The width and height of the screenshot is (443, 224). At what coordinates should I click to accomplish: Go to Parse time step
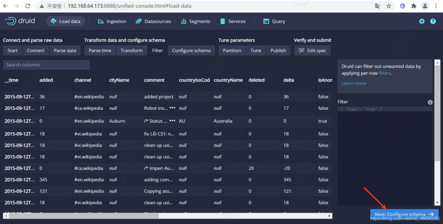pyautogui.click(x=100, y=50)
